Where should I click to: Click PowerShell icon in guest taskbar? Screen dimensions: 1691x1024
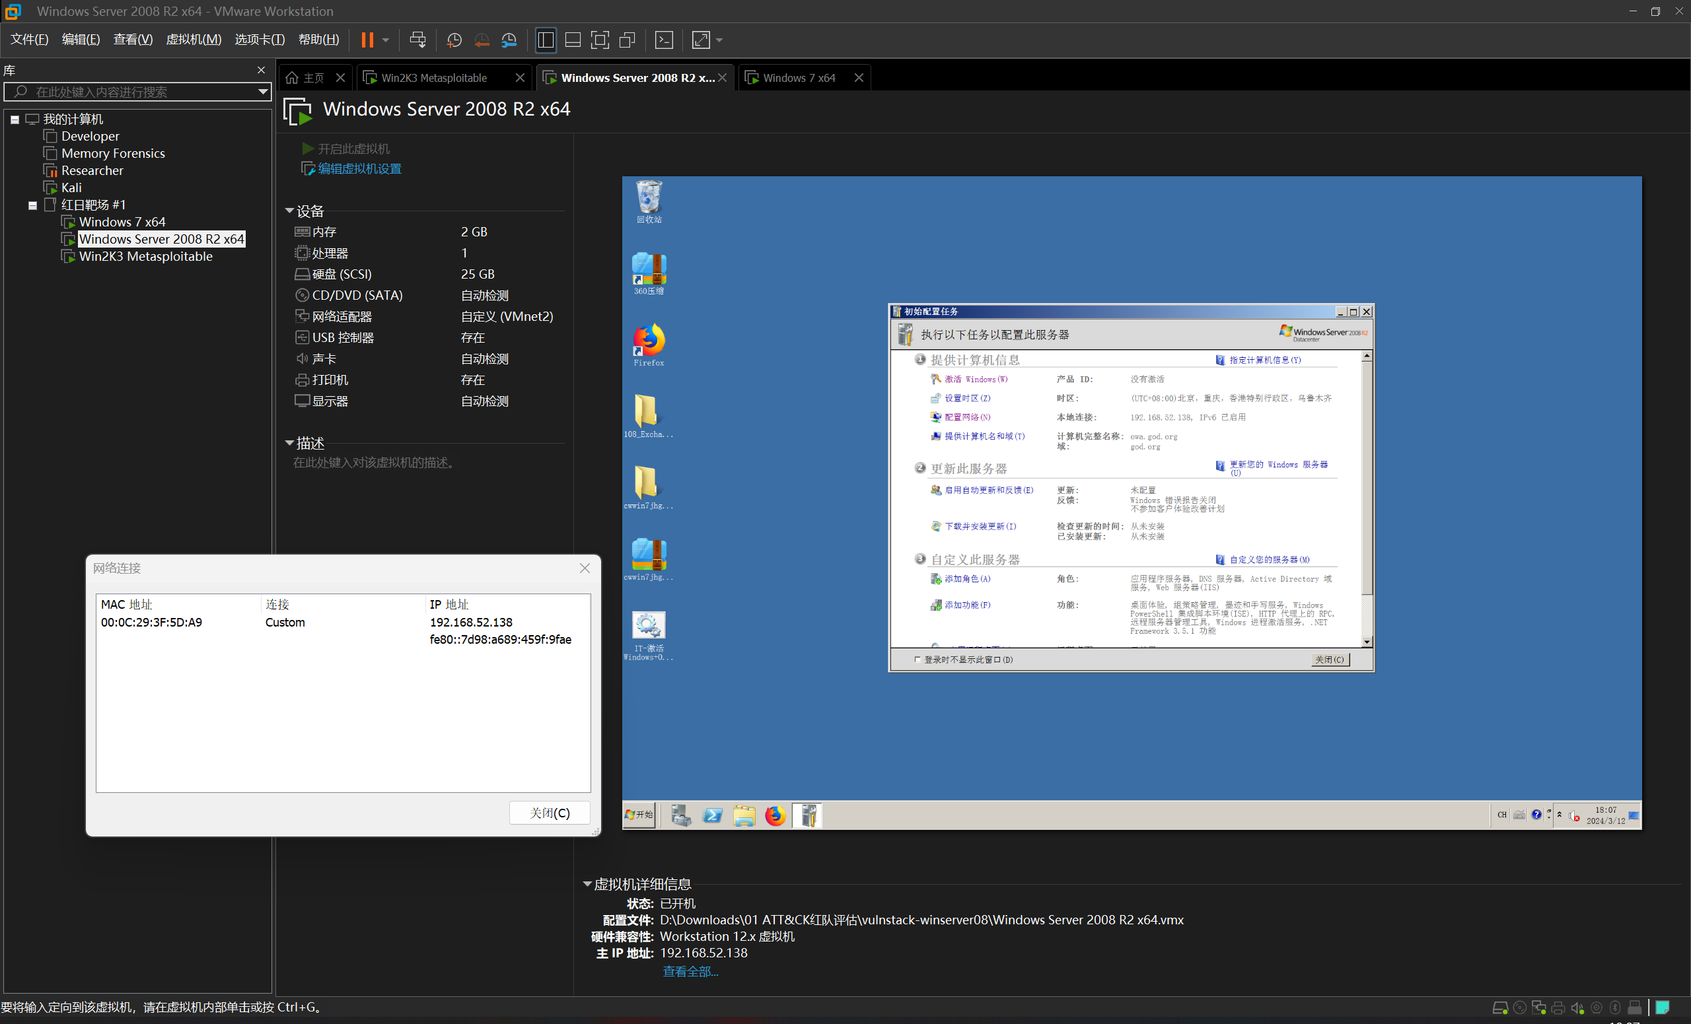[712, 815]
